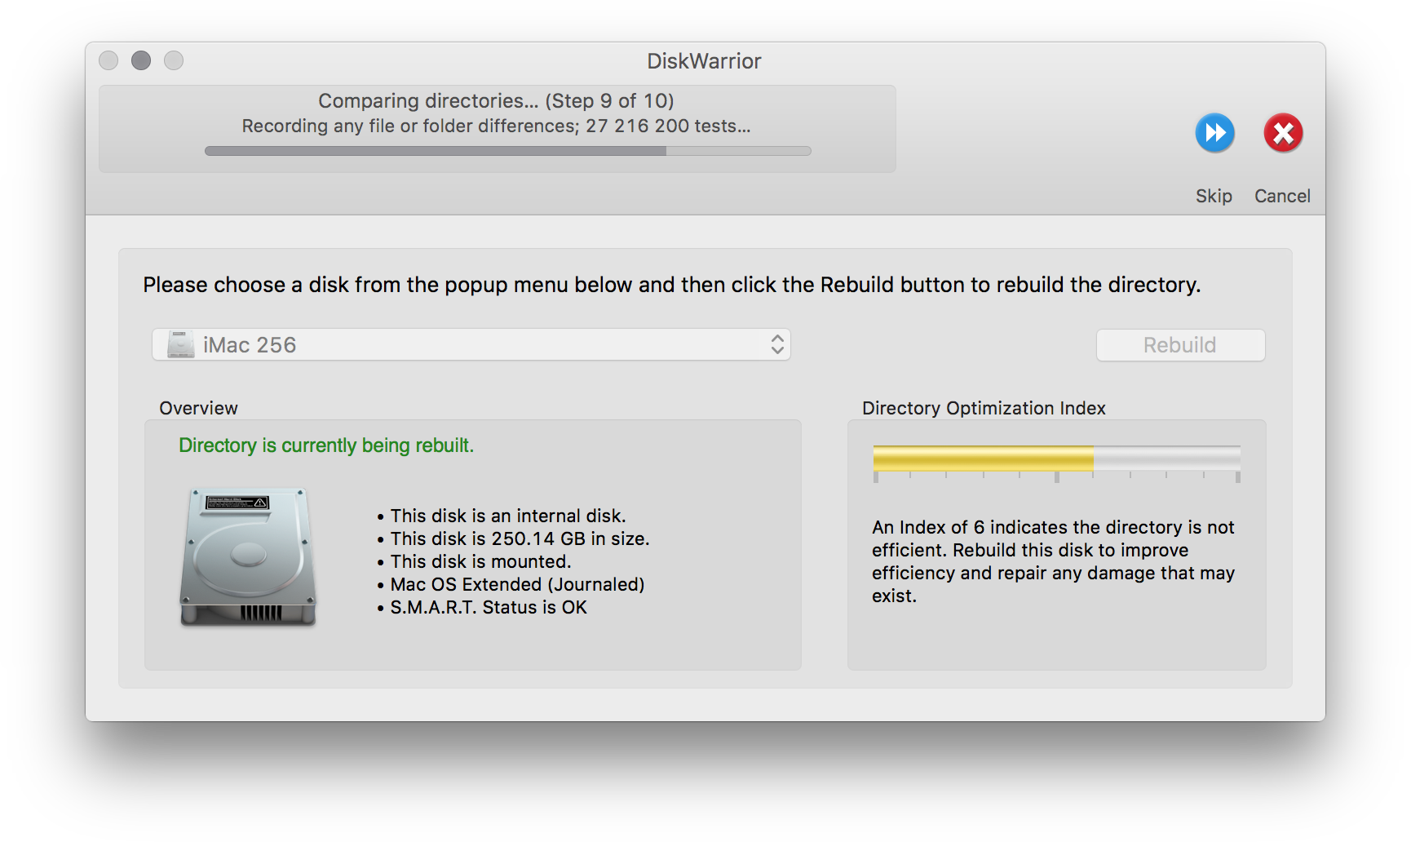Click the blue Skip fast-forward icon
This screenshot has height=842, width=1411.
1214,133
